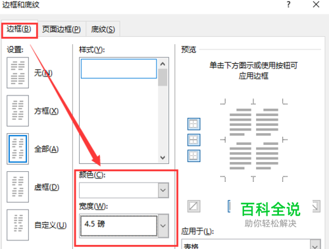Click the 自定义(U) setting label
Screen dimensions: 329x249
(x=51, y=225)
